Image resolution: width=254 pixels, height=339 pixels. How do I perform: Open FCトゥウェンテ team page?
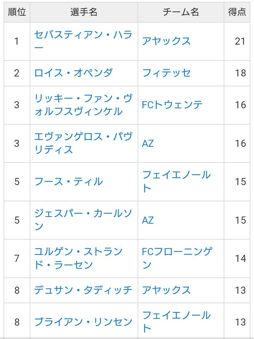[172, 105]
